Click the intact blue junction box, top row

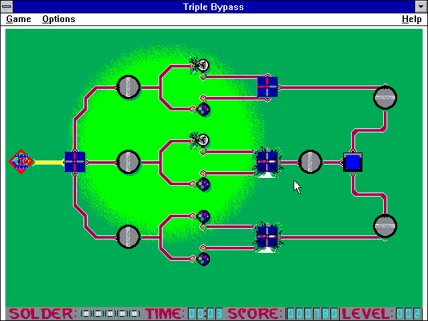267,87
